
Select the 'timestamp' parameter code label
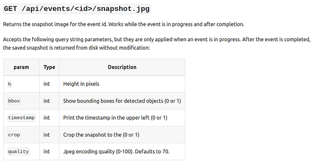coord(21,117)
